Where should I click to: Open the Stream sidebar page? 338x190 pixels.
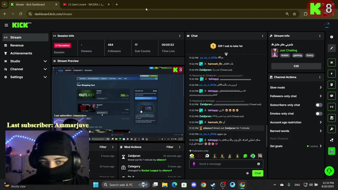click(26, 37)
